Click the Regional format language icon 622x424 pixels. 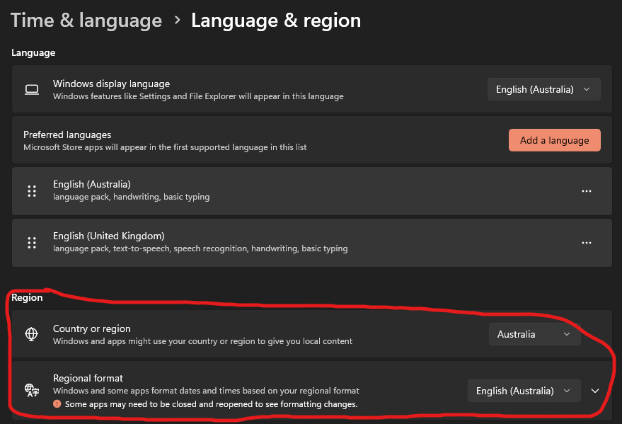pyautogui.click(x=31, y=390)
